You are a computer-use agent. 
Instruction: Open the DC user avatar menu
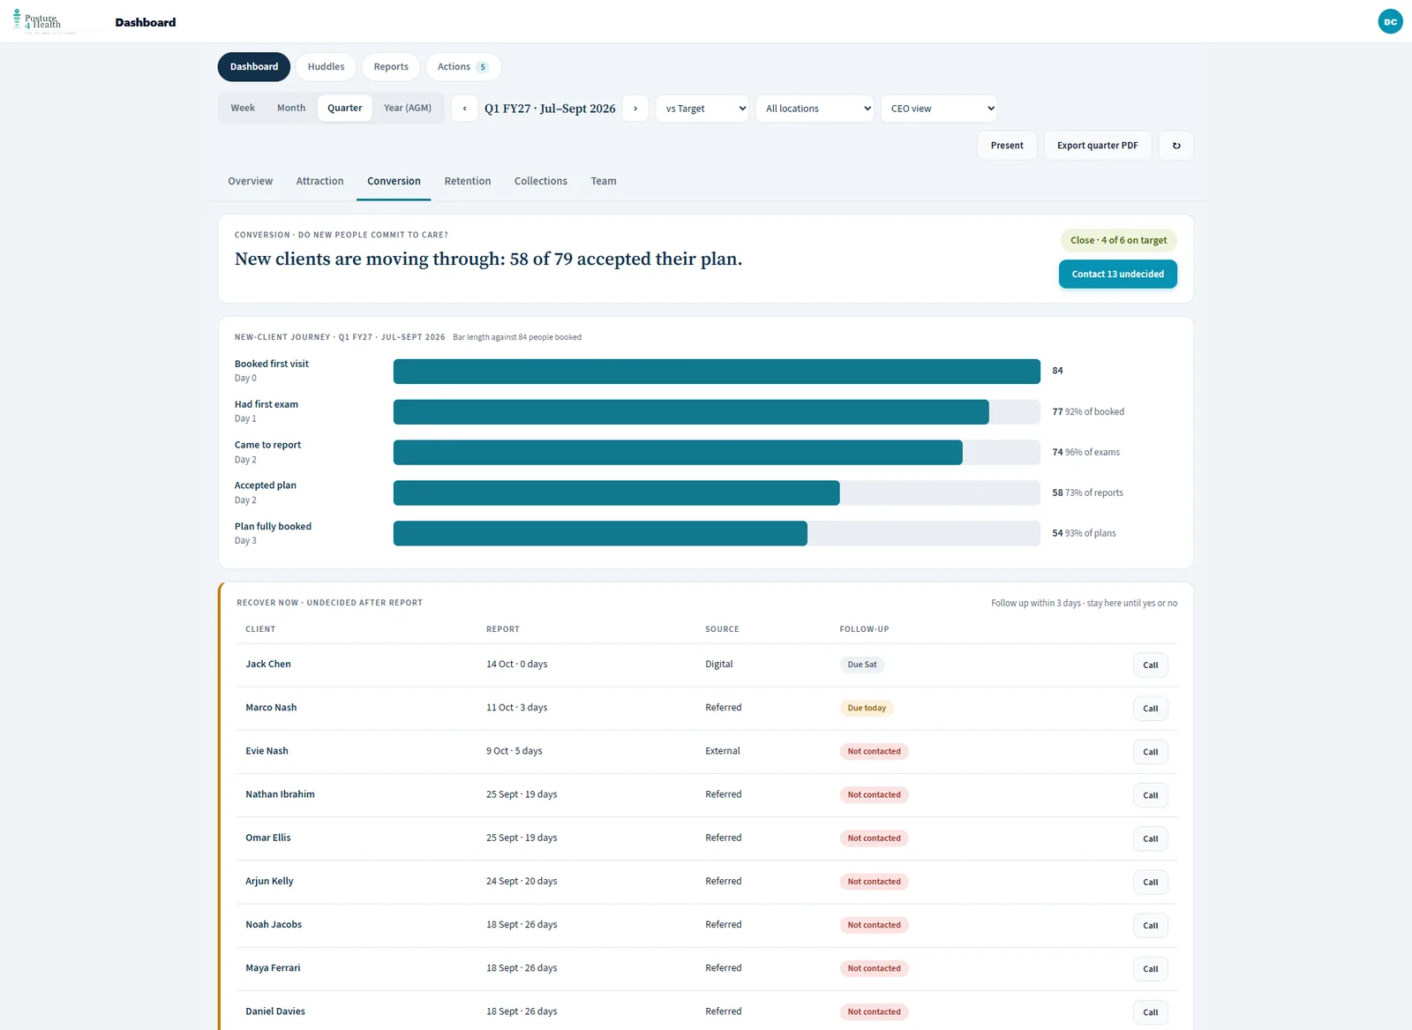click(x=1390, y=21)
